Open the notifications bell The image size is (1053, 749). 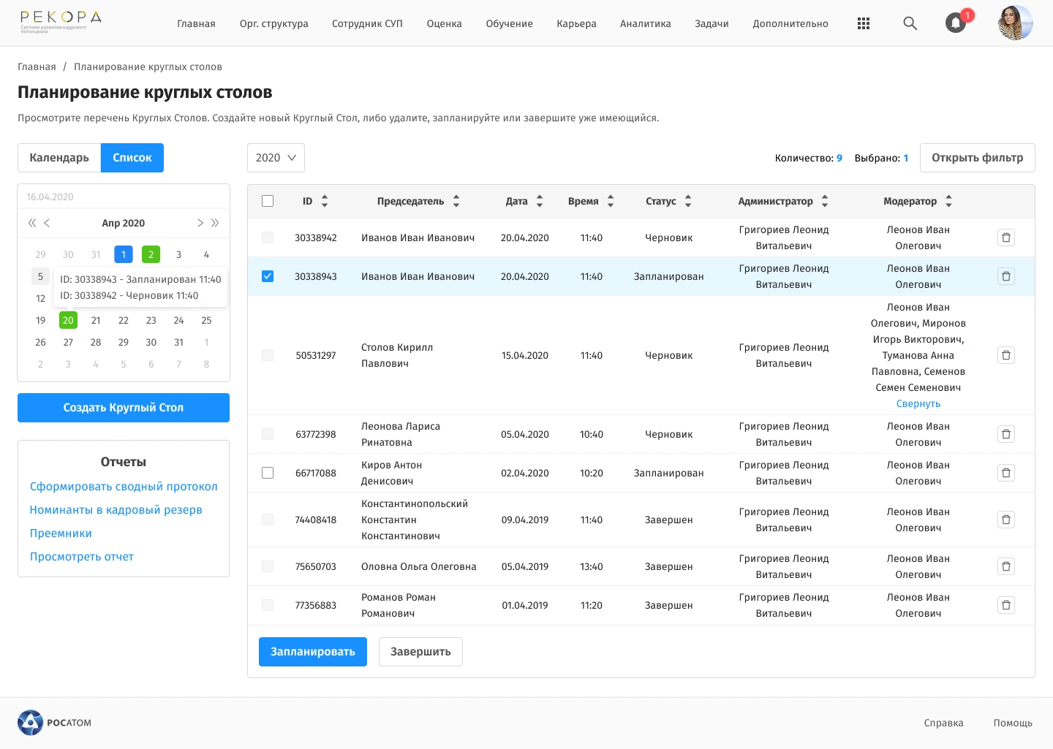[x=955, y=23]
